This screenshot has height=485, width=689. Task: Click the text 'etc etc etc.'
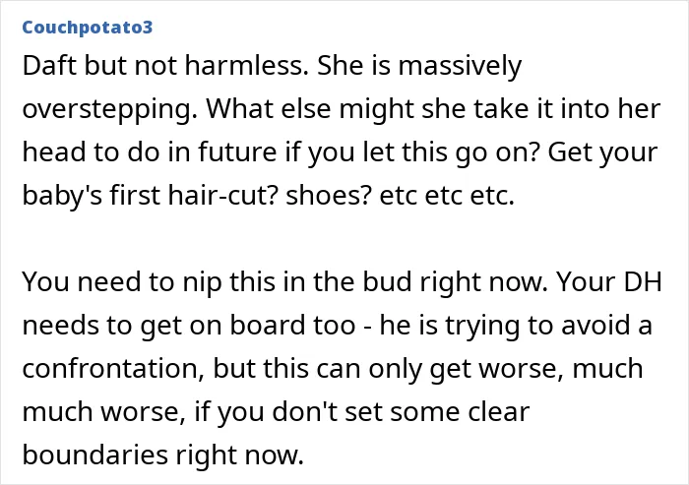(447, 197)
